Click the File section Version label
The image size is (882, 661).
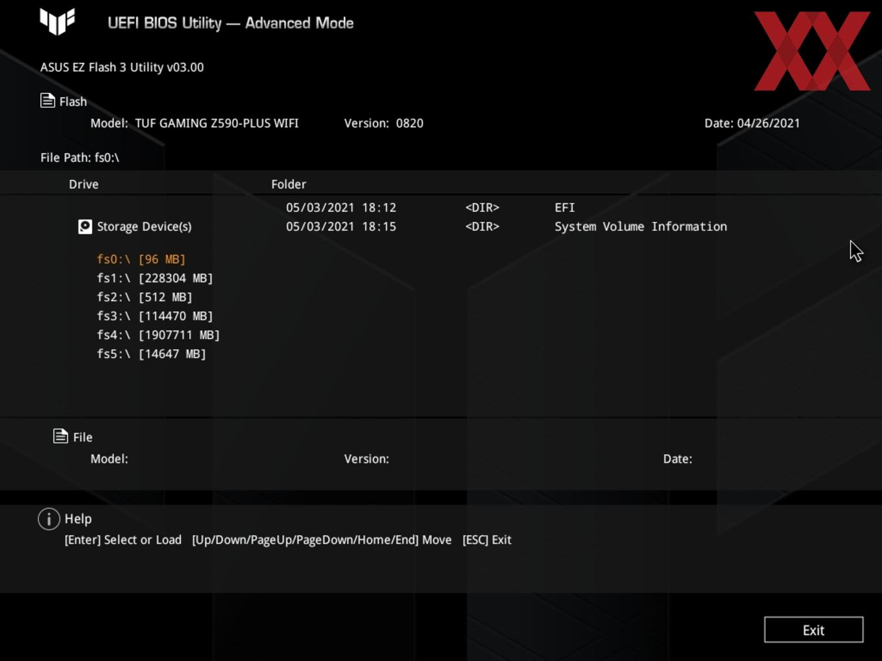tap(366, 459)
